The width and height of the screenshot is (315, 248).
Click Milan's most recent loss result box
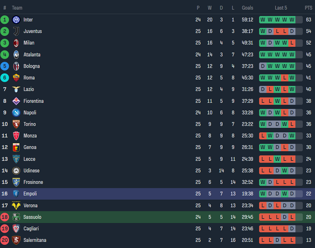pos(292,43)
